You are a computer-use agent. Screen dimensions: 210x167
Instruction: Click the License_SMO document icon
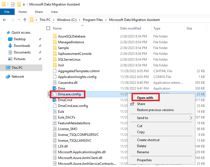tap(55, 129)
